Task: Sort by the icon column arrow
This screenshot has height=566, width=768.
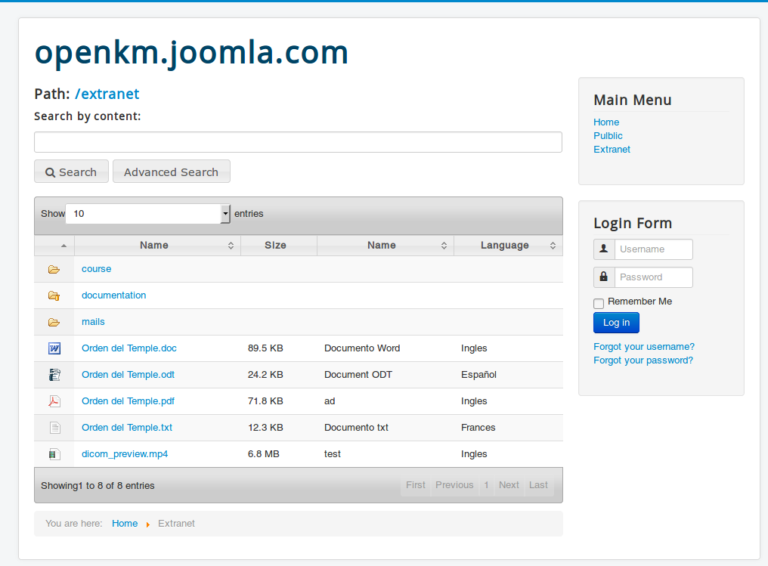Action: pyautogui.click(x=63, y=246)
